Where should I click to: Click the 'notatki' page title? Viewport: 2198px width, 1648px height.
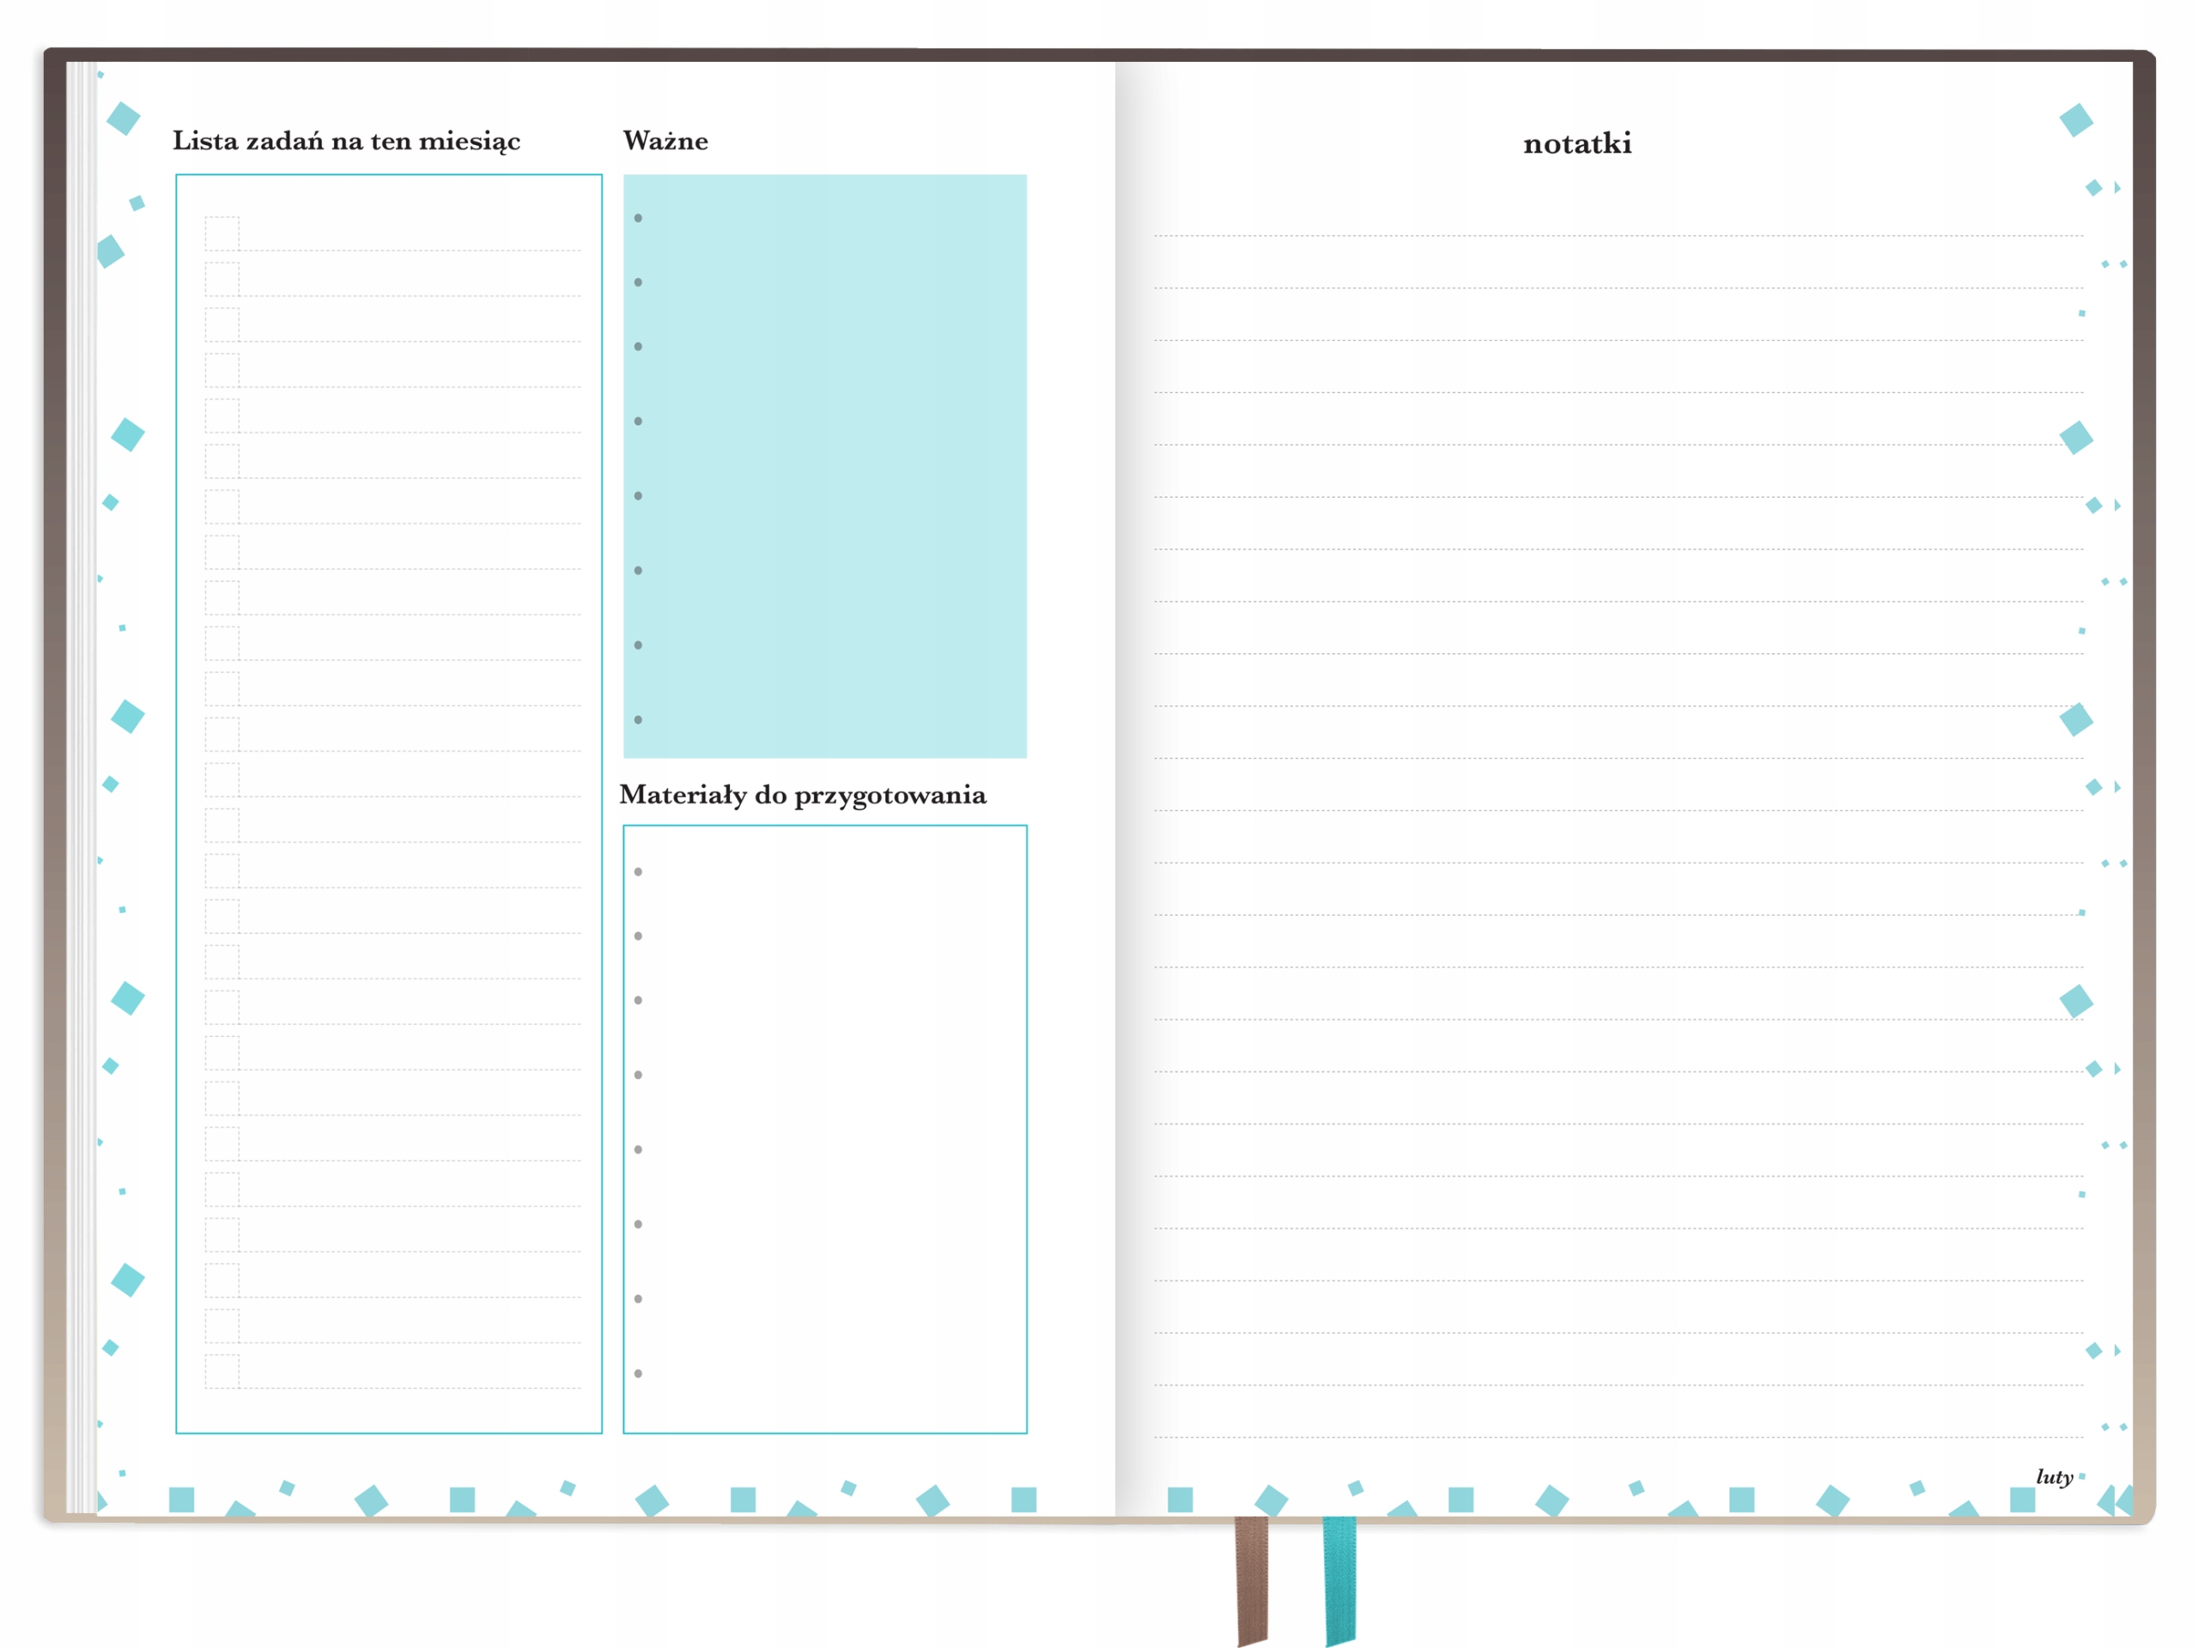coord(1577,144)
